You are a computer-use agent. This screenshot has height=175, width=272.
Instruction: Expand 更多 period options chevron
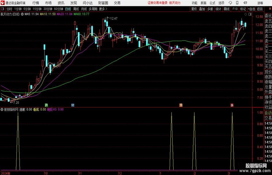click(x=106, y=9)
